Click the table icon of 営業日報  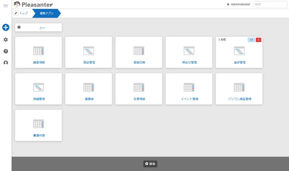[139, 51]
